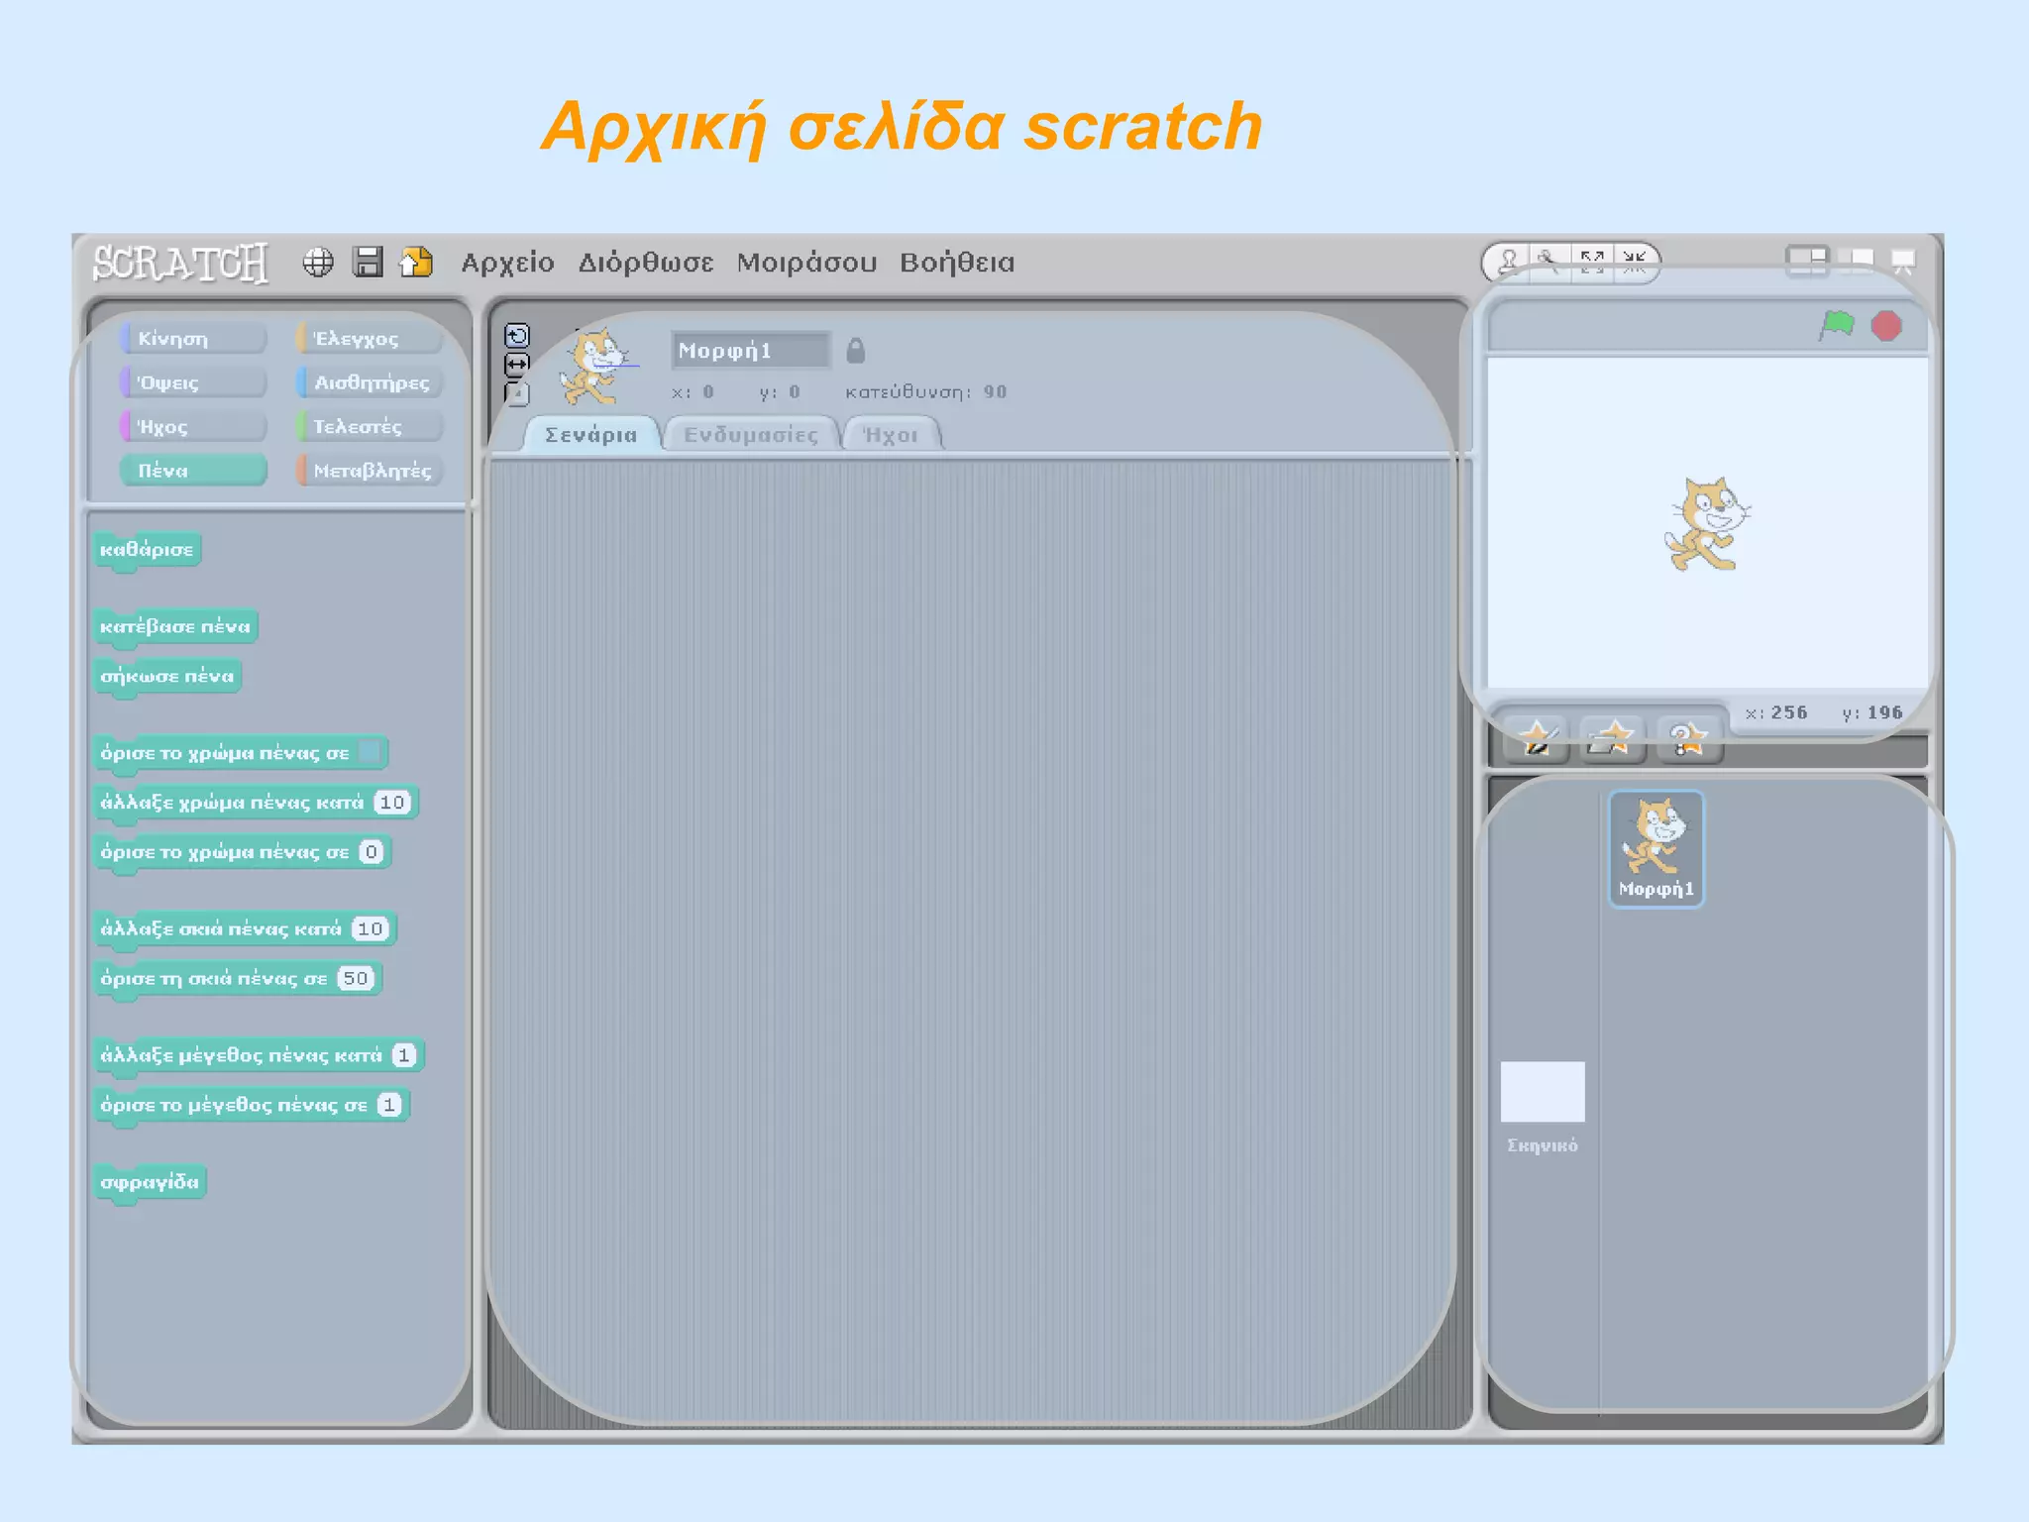Viewport: 2029px width, 1522px height.
Task: Click the current sprite cat preview
Action: (594, 369)
